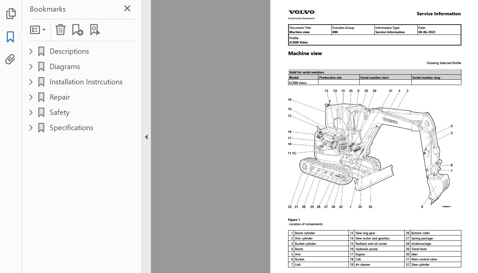The height and width of the screenshot is (273, 478).
Task: Add a new bookmark icon
Action: [77, 30]
